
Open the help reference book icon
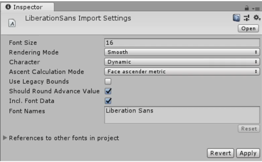[x=237, y=19]
